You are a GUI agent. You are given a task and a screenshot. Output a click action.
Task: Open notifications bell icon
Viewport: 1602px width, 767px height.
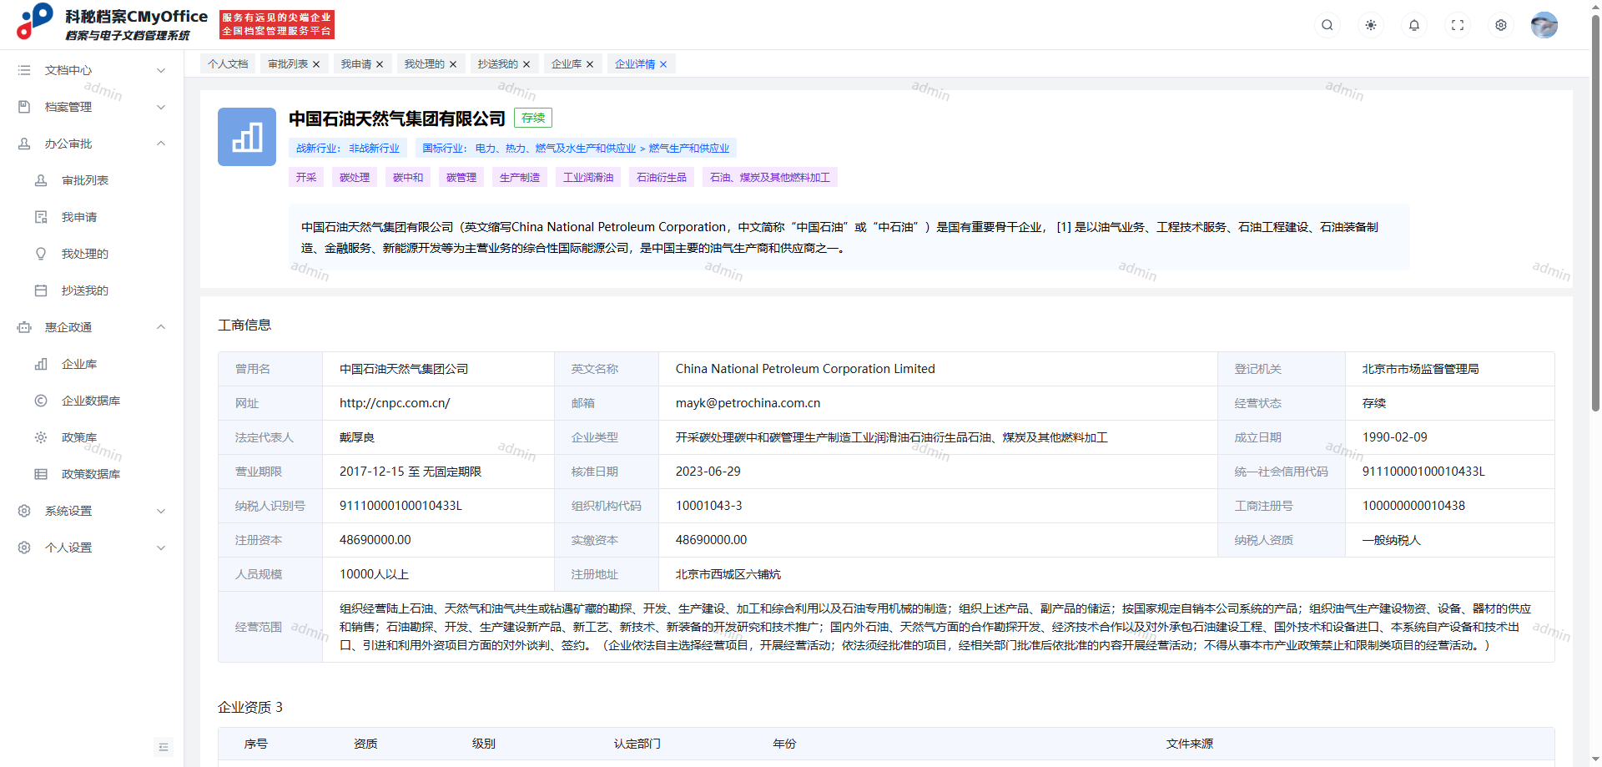1414,25
